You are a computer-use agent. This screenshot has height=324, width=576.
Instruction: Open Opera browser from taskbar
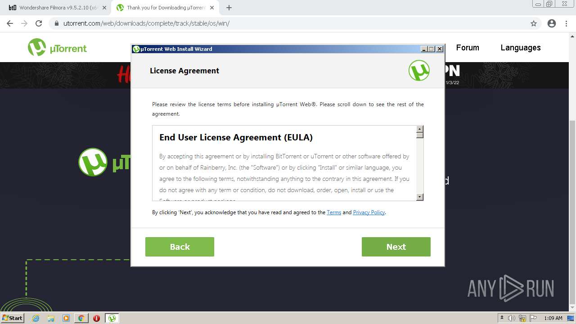click(96, 318)
